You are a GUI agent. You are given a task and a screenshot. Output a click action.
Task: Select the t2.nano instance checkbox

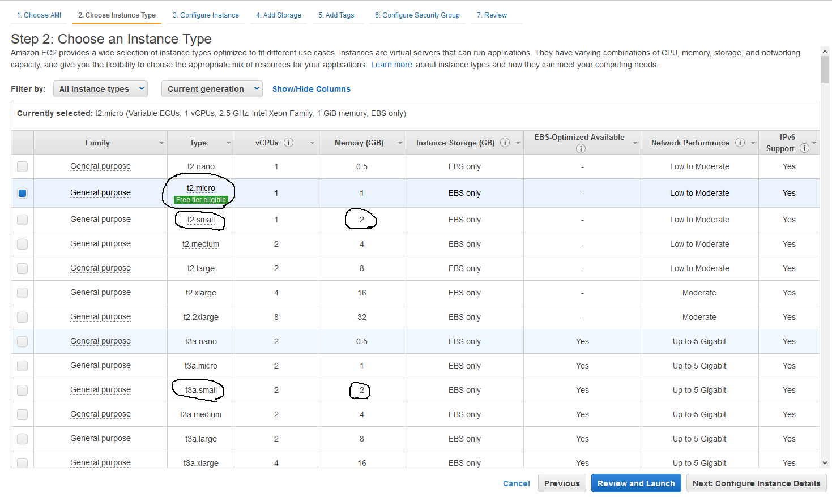pos(22,166)
